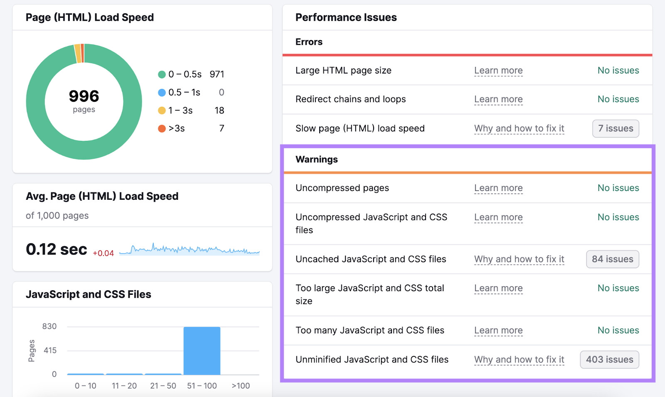Open the 403 issues button
The image size is (665, 397).
[x=610, y=360]
